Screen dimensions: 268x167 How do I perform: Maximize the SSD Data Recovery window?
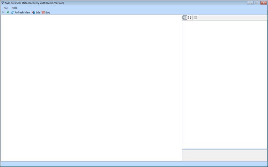257,3
